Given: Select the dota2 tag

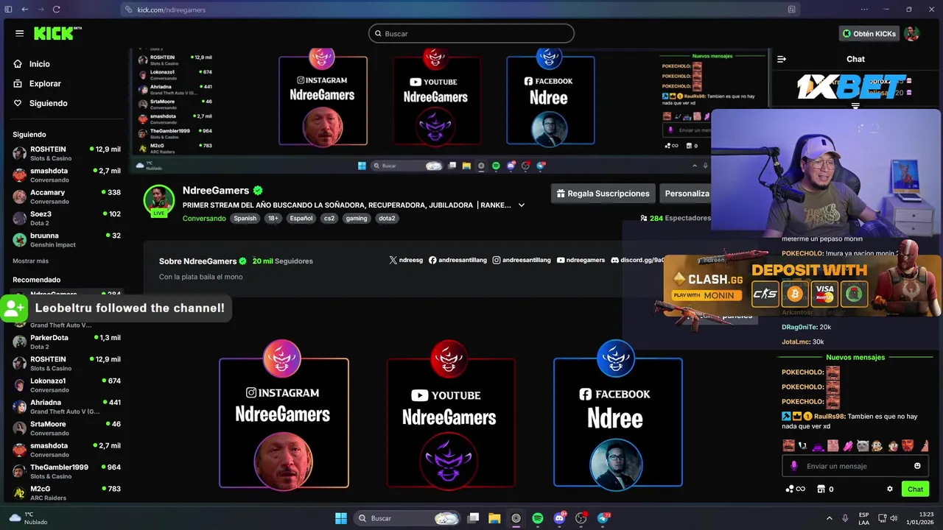Looking at the screenshot, I should click(387, 219).
